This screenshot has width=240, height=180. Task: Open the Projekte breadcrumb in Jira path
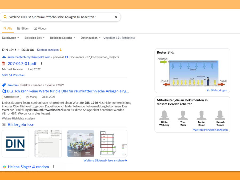click(x=25, y=85)
